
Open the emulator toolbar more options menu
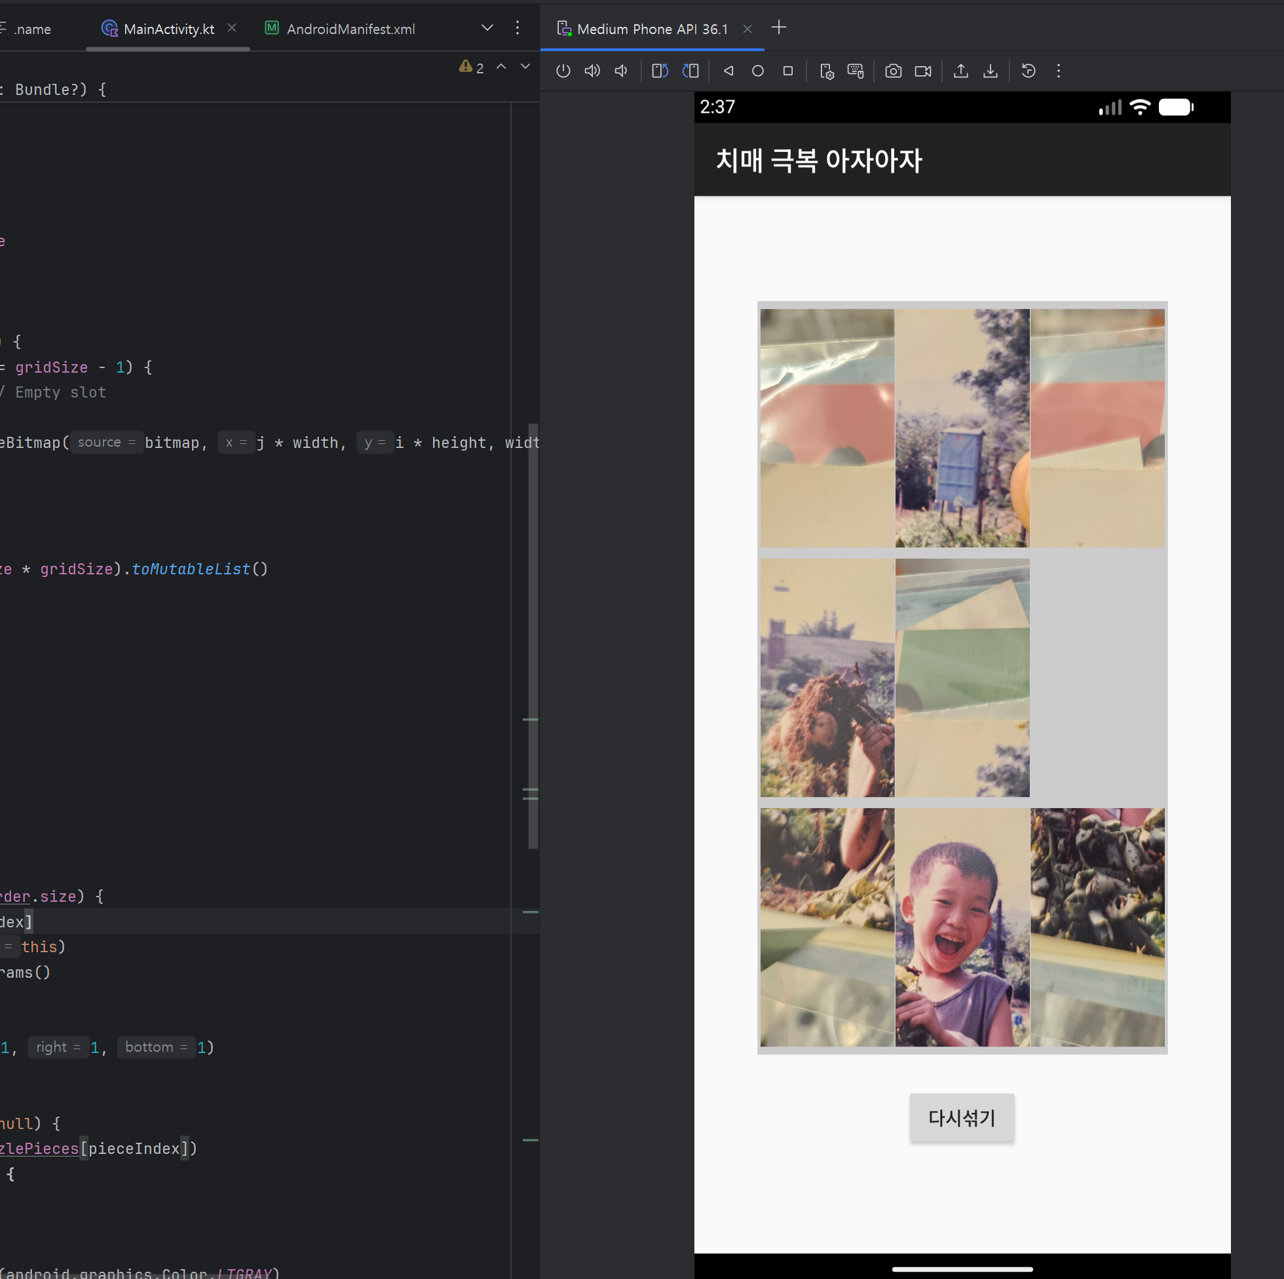pyautogui.click(x=1058, y=71)
